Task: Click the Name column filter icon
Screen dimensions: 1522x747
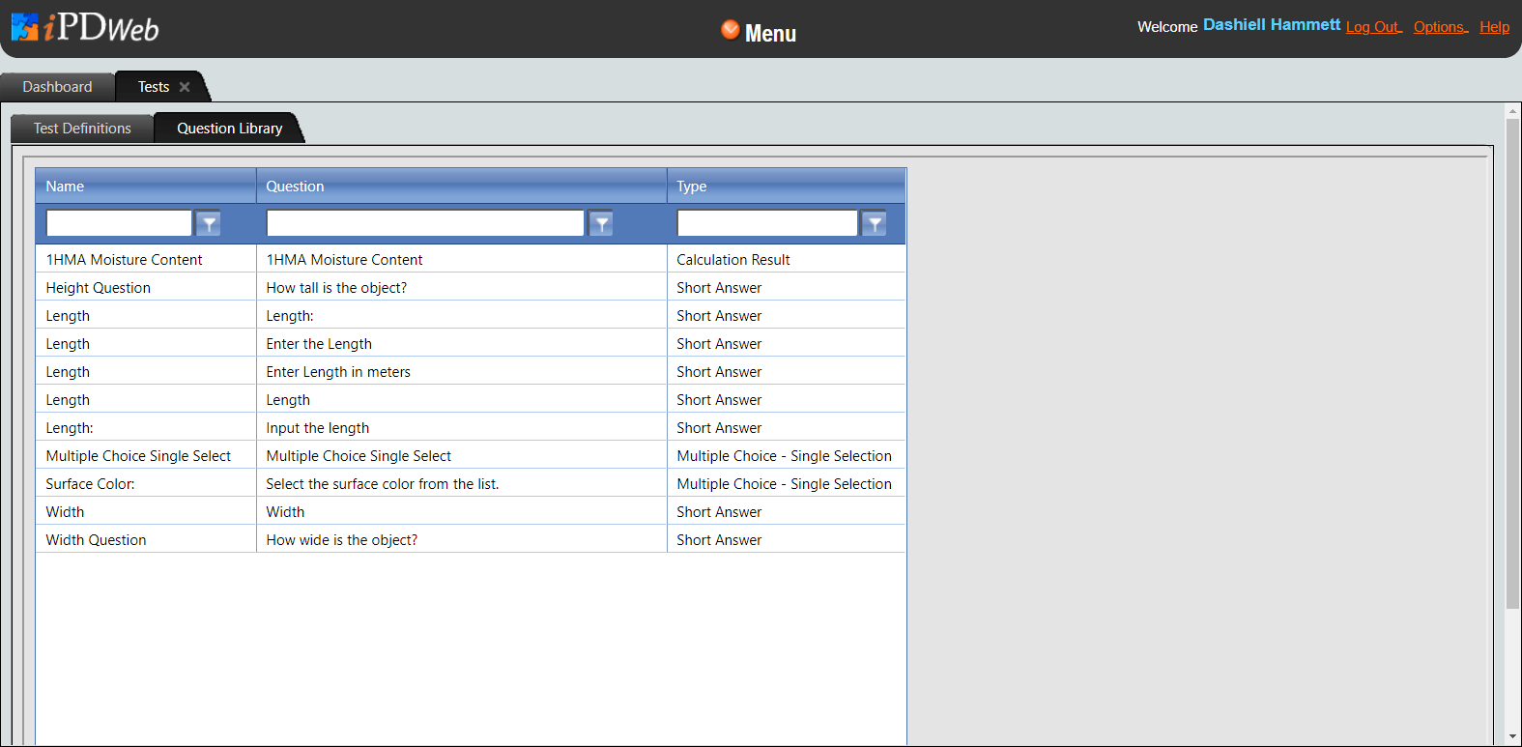Action: [x=208, y=224]
